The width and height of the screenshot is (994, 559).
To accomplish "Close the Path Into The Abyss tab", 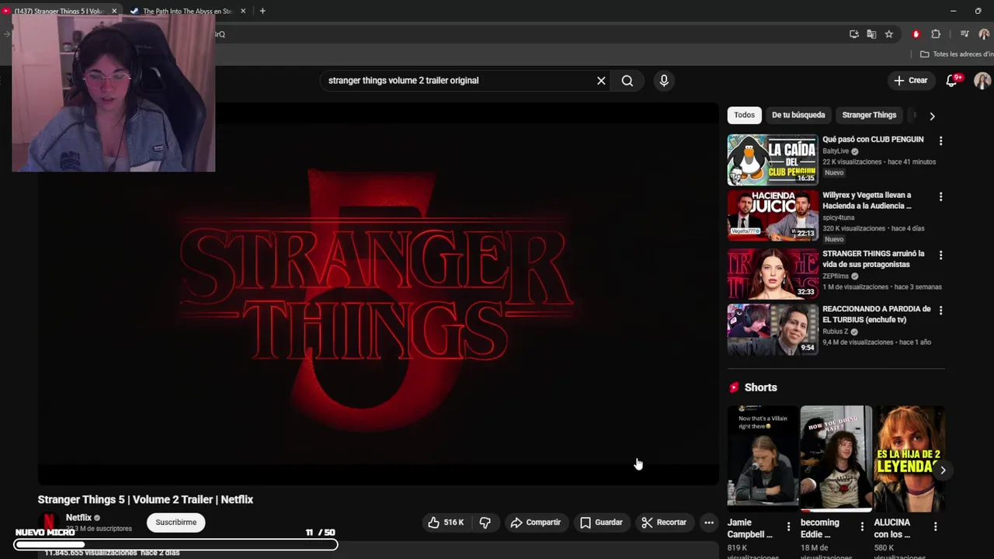I will coord(243,11).
